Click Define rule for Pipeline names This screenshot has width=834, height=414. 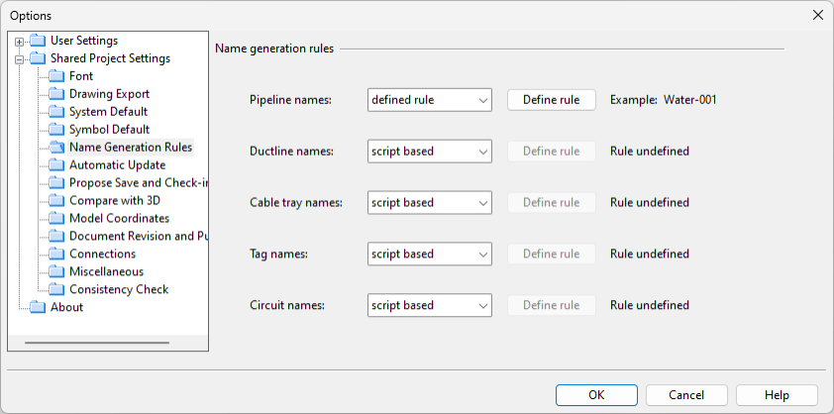coord(551,100)
